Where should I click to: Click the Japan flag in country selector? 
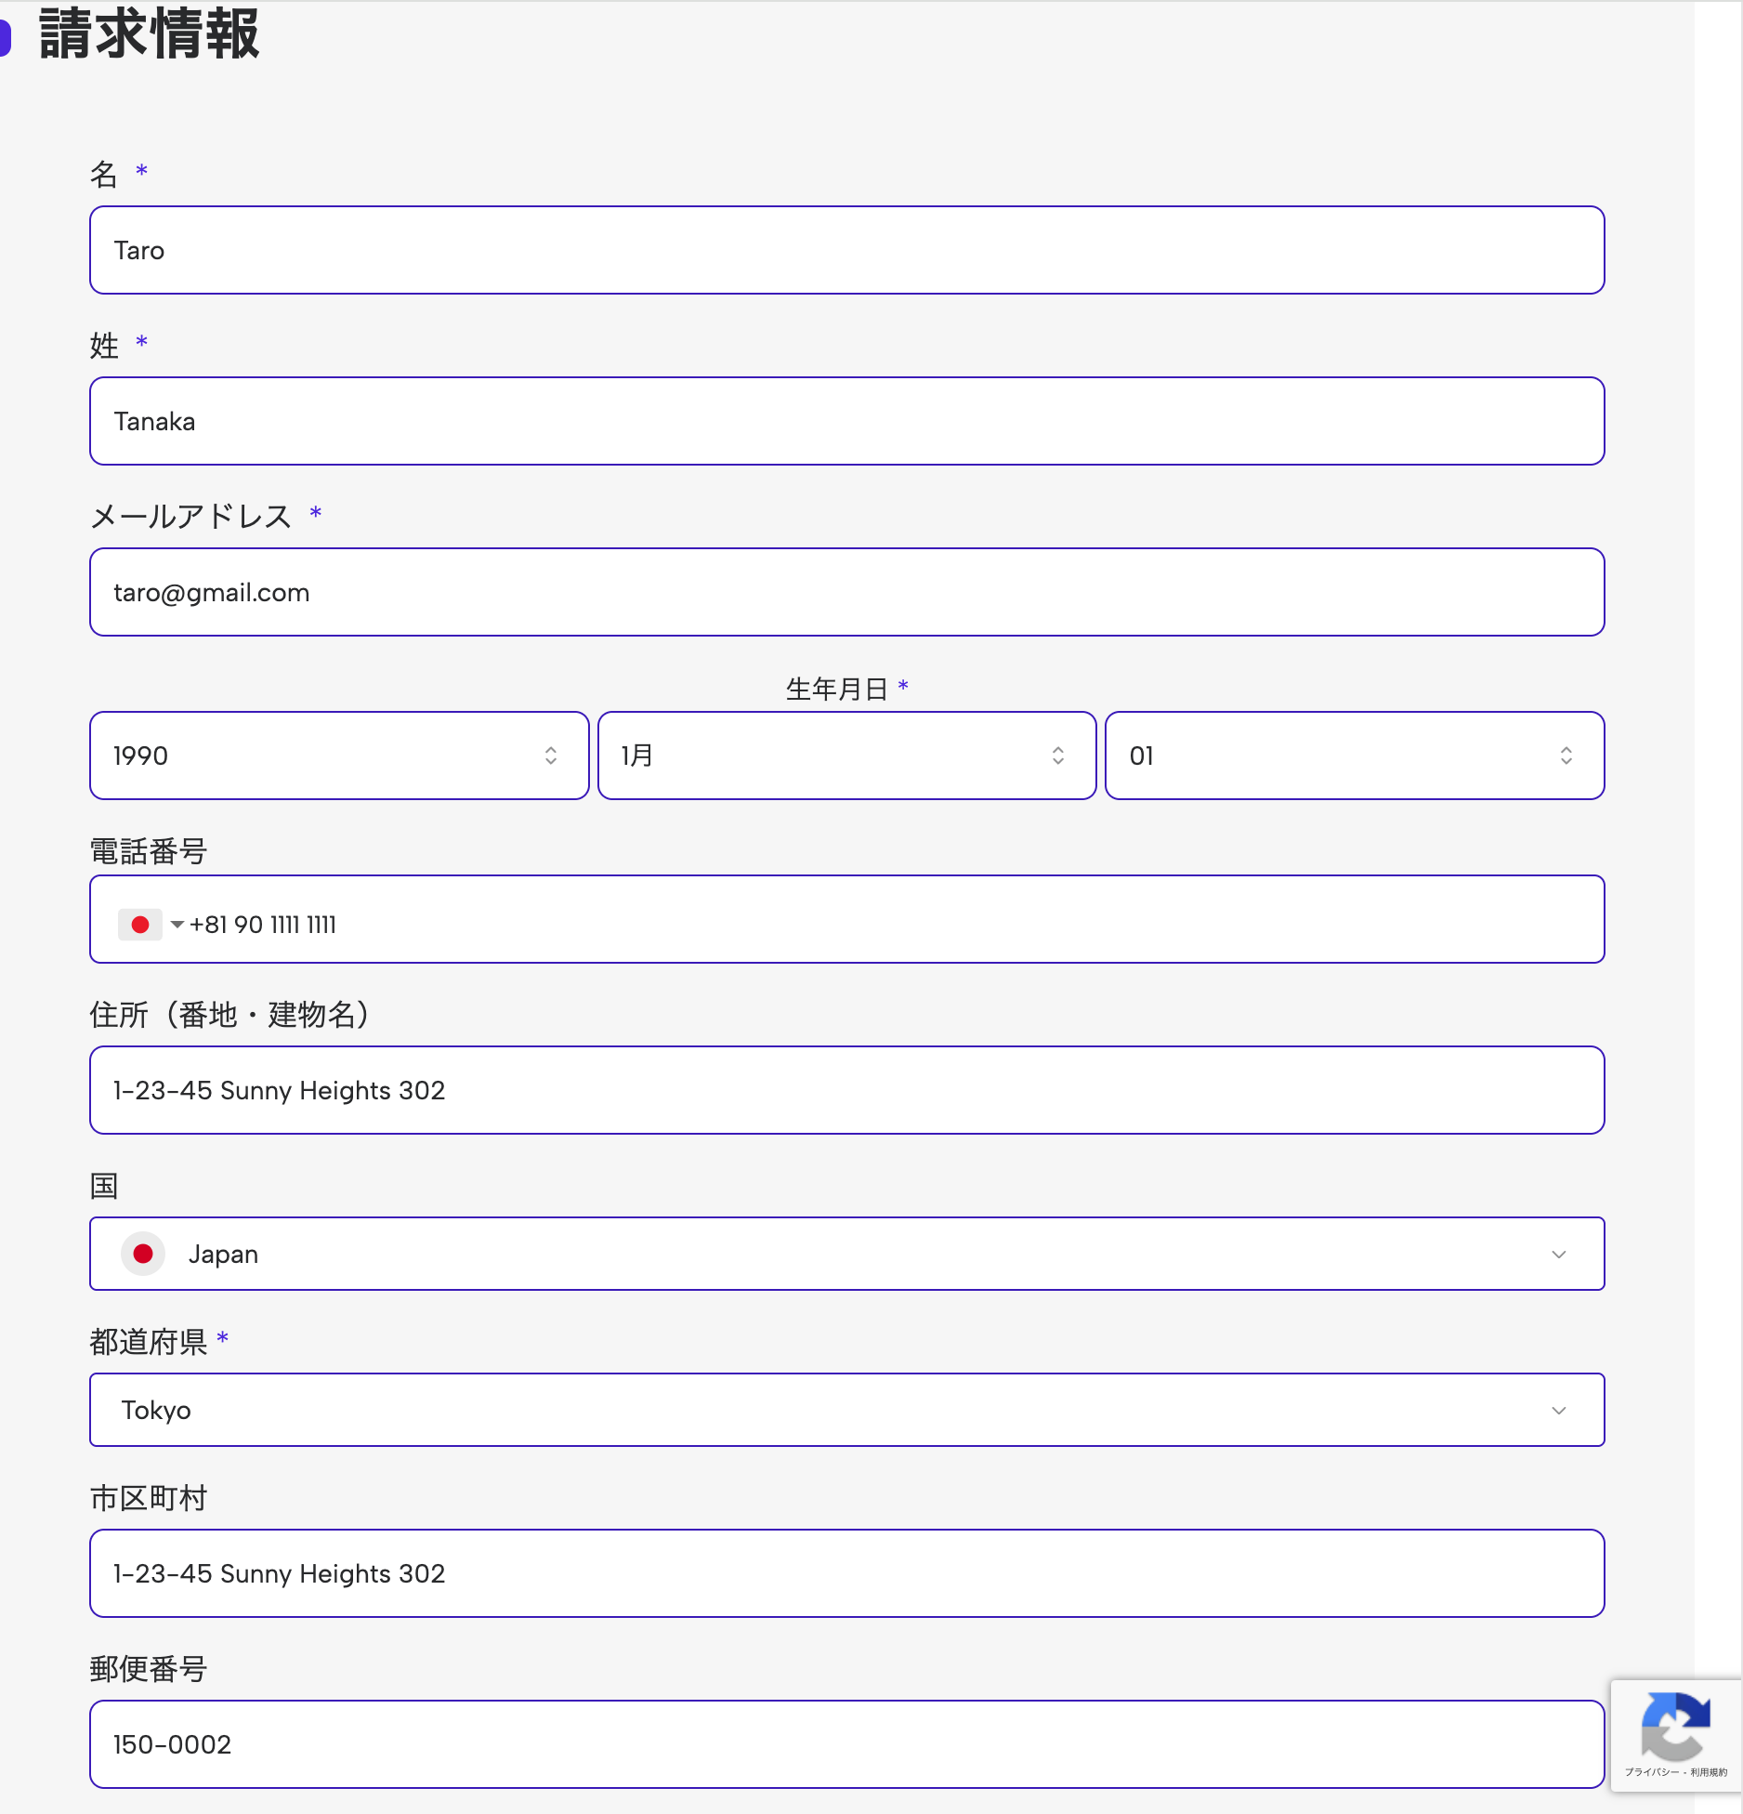143,1254
